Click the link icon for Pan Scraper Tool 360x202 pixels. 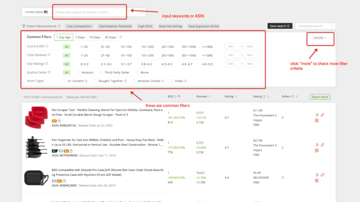click(322, 115)
